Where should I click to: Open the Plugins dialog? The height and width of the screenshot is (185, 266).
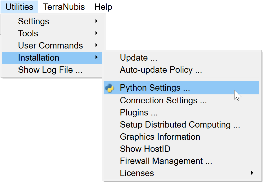(x=139, y=113)
